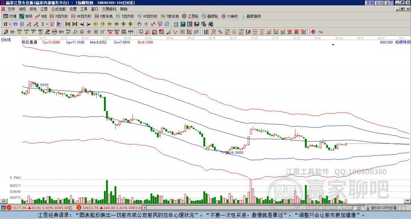The image size is (411, 219).
Task: Click the small black dropdown triangle above chart
Action: pos(333,45)
